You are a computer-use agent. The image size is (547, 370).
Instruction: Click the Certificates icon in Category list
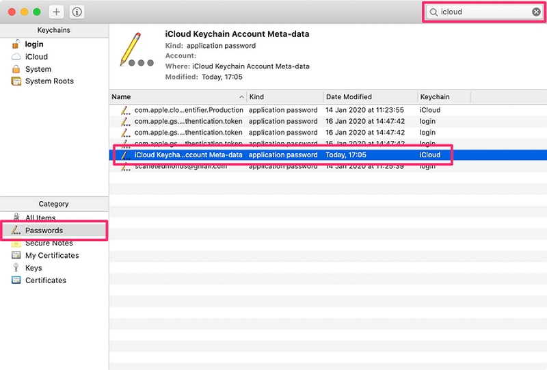click(x=16, y=280)
